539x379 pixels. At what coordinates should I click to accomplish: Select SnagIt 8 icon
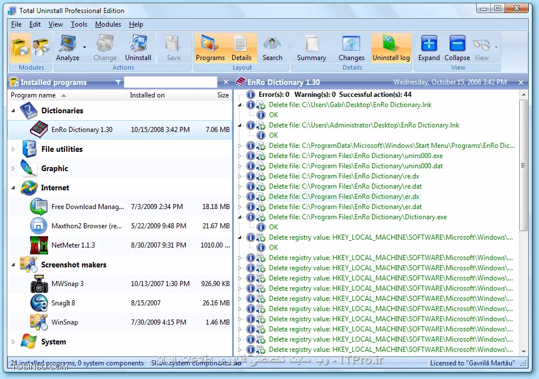[x=39, y=303]
